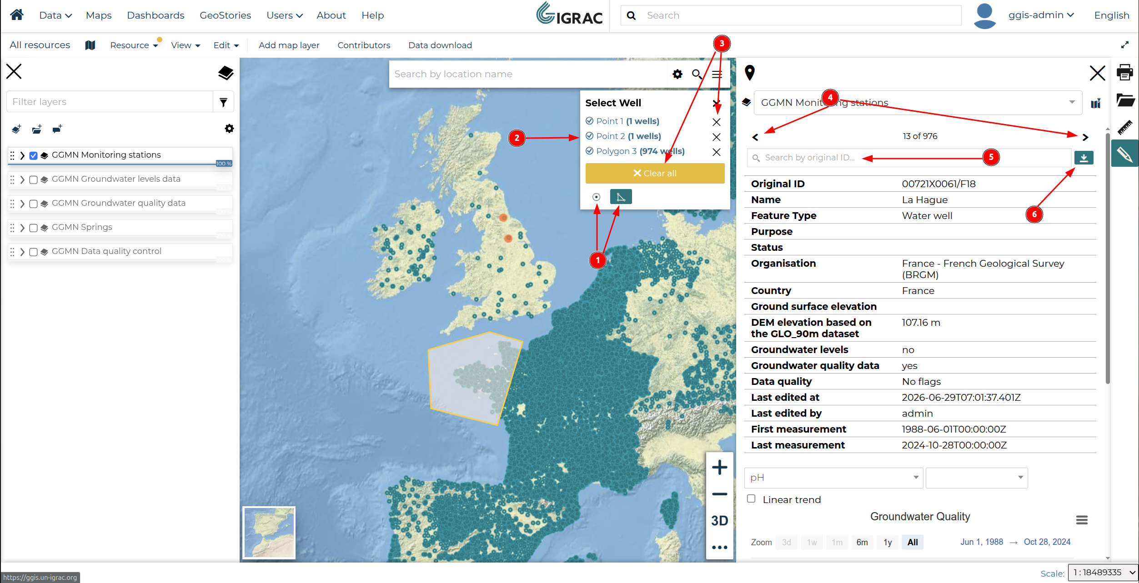
Task: Click Clear all wells button
Action: click(x=655, y=173)
